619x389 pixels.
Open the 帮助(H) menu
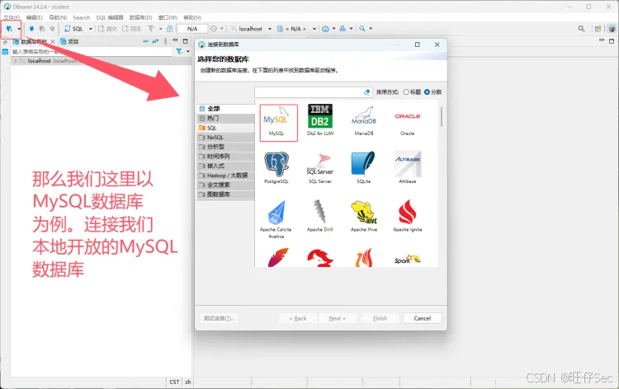pos(192,18)
